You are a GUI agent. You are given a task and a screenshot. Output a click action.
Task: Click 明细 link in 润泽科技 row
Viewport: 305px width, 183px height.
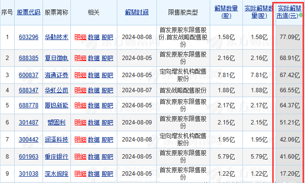[x=80, y=140]
